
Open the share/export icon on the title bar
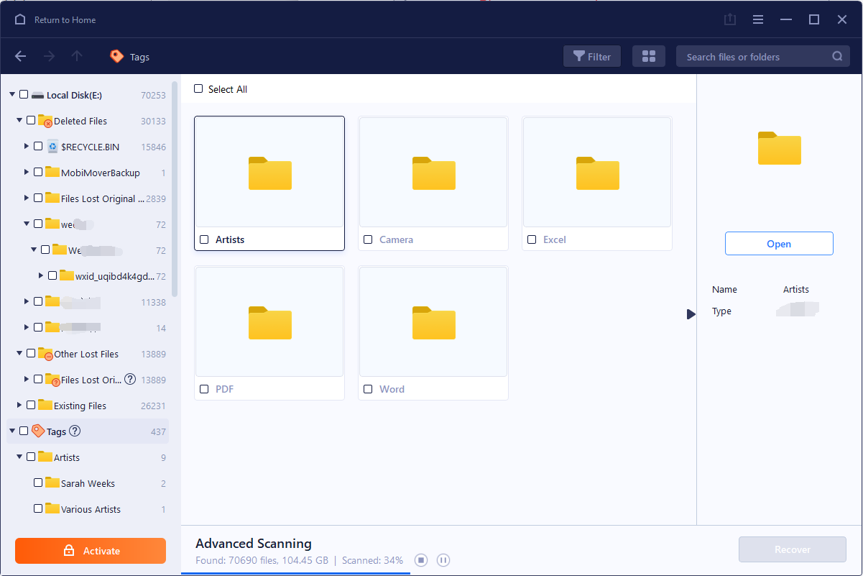[x=730, y=19]
